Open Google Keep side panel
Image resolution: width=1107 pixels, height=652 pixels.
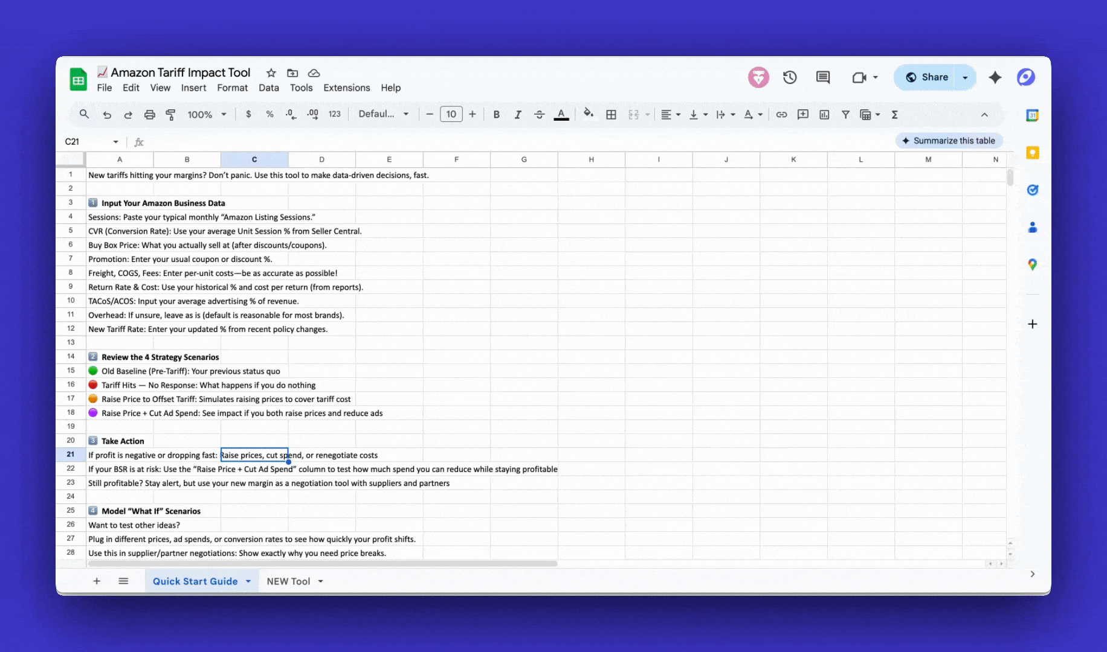pos(1033,153)
